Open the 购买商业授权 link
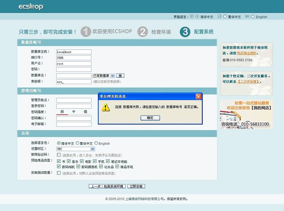Screen dimensions: 284x211 point(247,53)
